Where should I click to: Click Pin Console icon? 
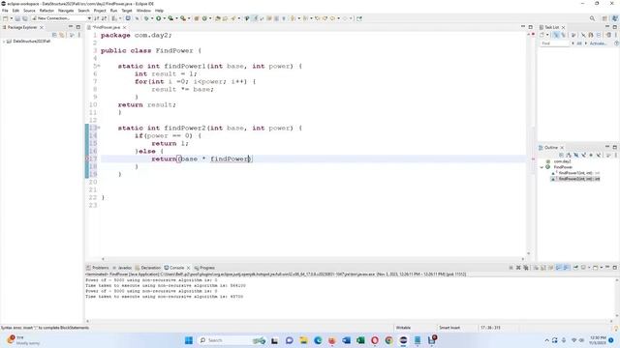[x=575, y=268]
